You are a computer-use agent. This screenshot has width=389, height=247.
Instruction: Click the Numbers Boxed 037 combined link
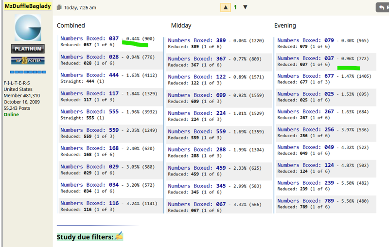point(89,38)
